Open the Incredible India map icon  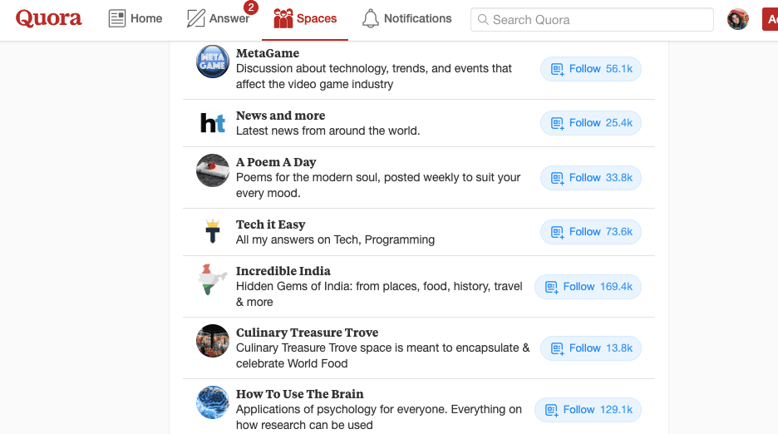click(212, 279)
